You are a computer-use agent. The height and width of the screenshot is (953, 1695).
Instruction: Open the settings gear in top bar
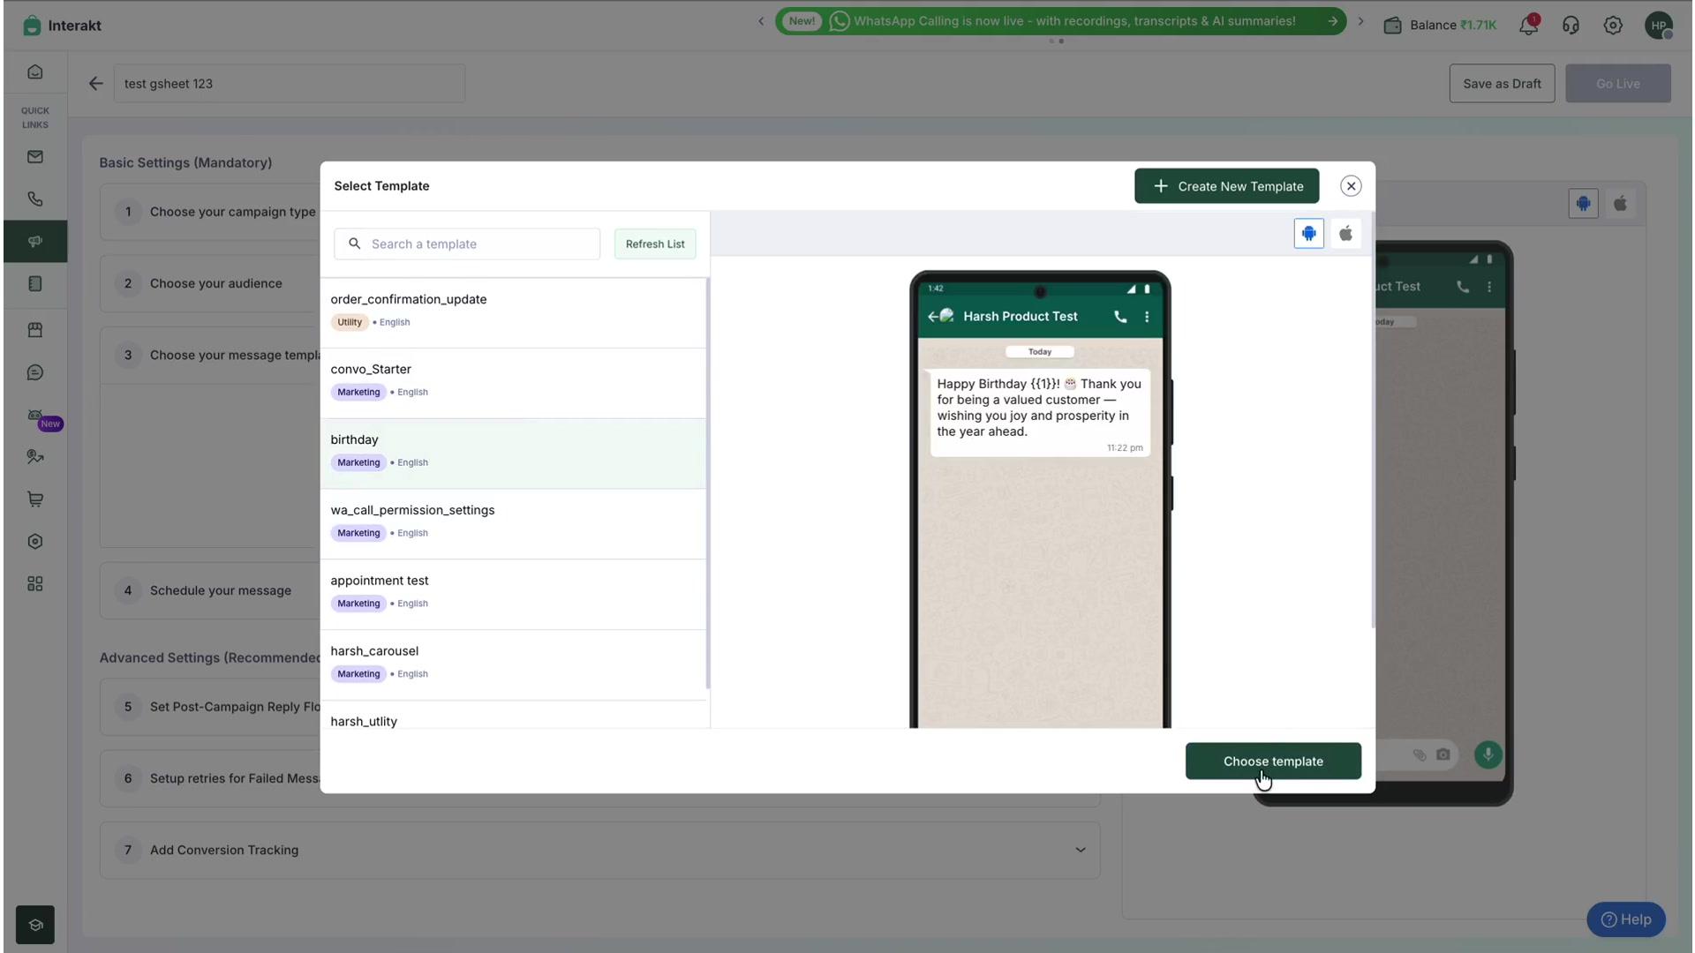click(1613, 25)
